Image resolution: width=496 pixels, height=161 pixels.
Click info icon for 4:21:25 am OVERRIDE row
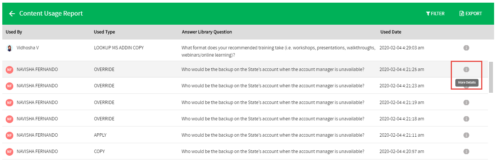pos(466,69)
